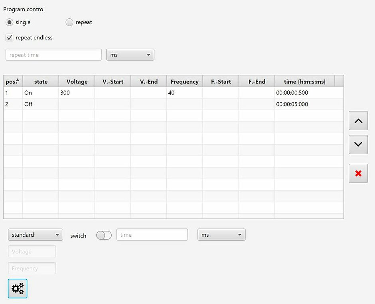Open the repeat time unit ms dropdown
The height and width of the screenshot is (304, 375).
130,55
